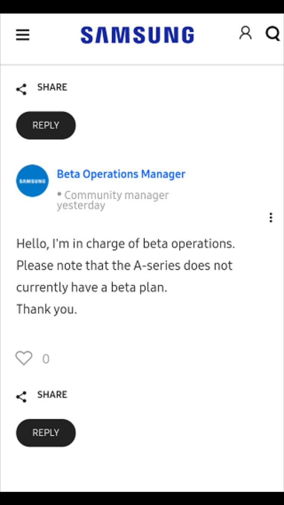Click the 'Thank you.' line of the comment
284x505 pixels.
tap(47, 309)
